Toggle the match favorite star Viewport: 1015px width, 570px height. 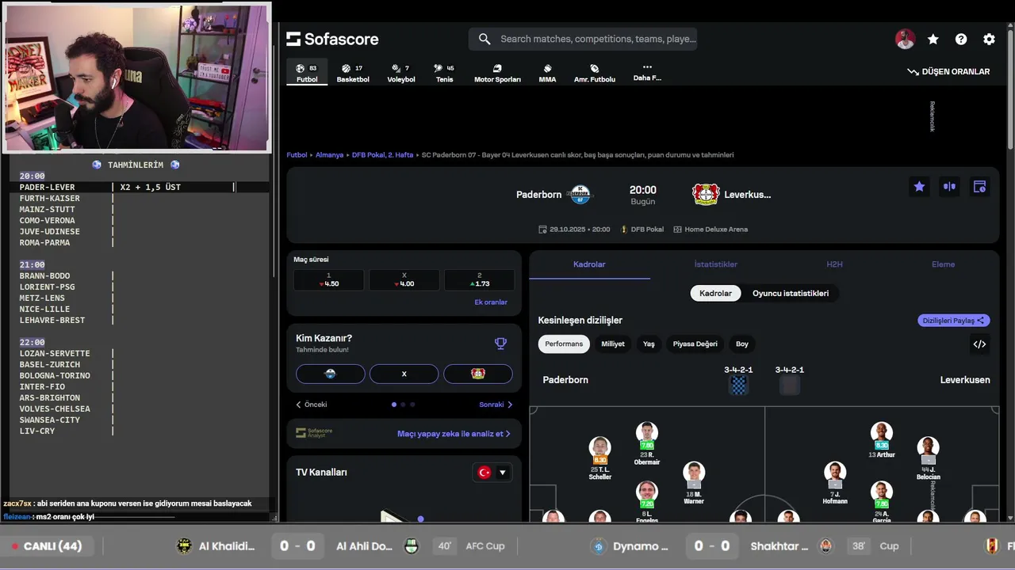(919, 187)
